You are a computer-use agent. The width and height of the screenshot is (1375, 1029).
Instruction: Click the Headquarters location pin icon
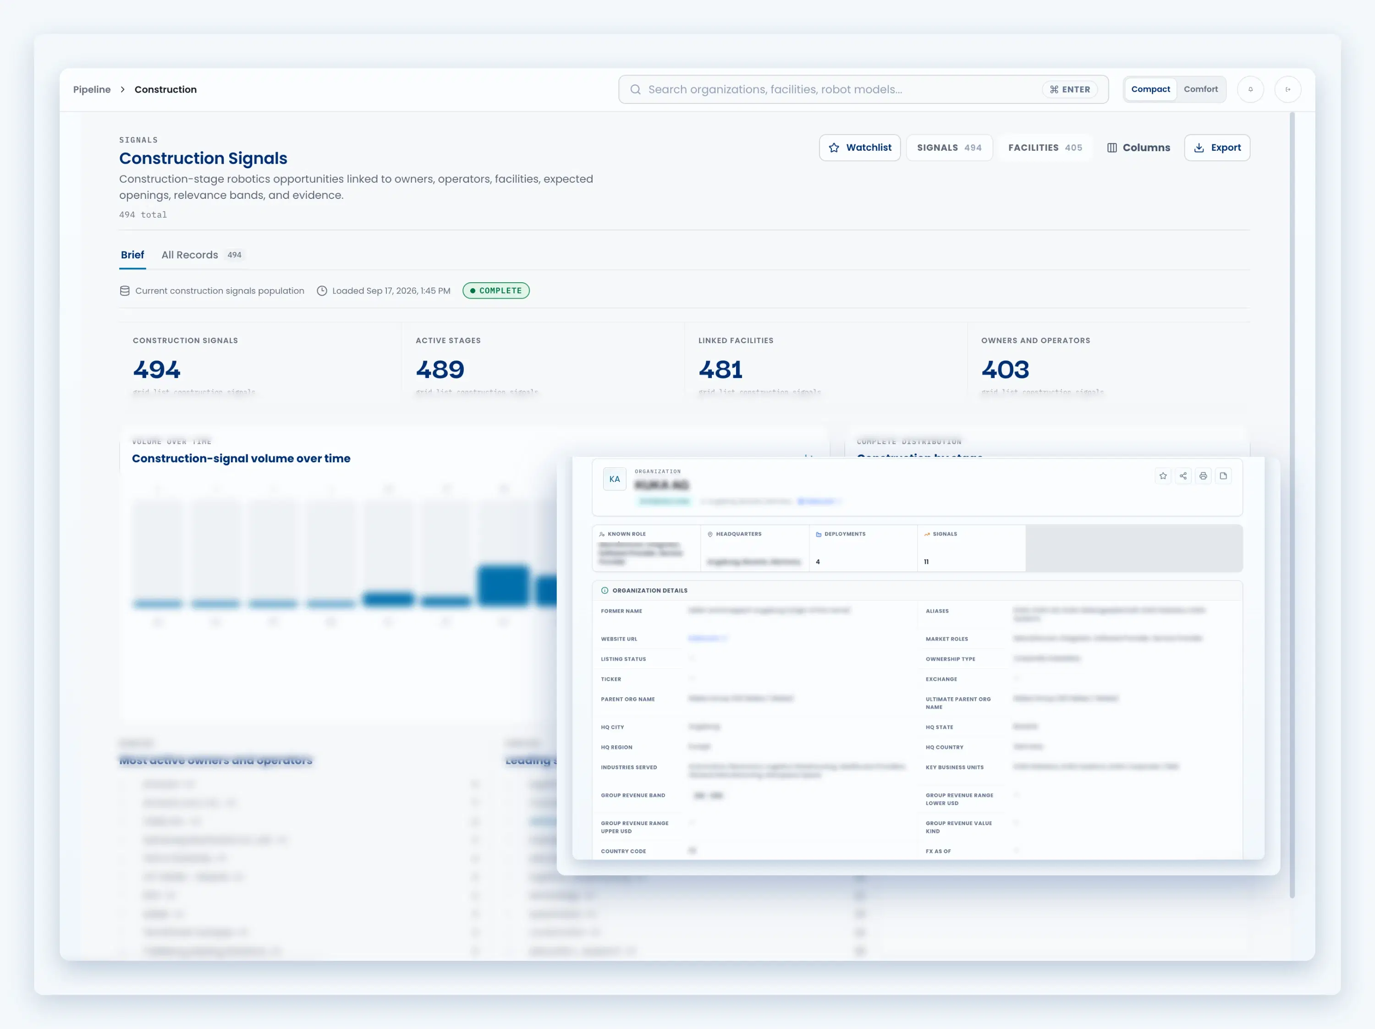coord(710,534)
